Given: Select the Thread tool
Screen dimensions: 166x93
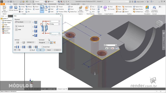Looking at the screenshot, I should (x=59, y=7).
